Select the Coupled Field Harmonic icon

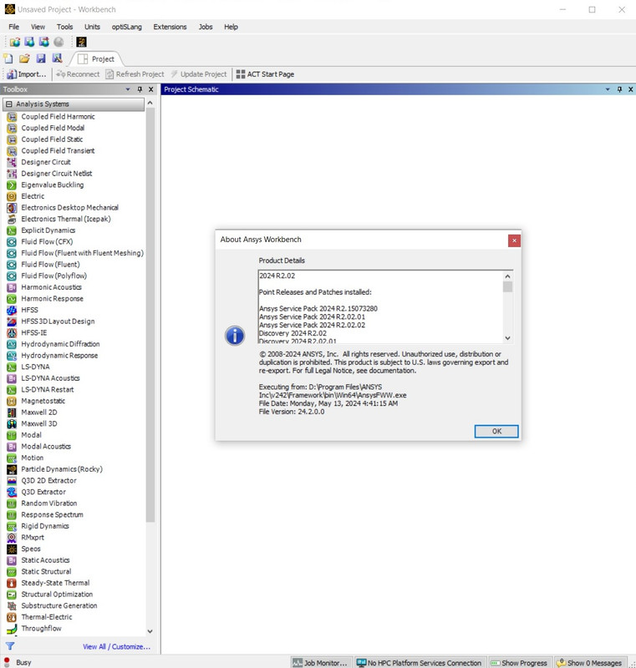coord(12,117)
